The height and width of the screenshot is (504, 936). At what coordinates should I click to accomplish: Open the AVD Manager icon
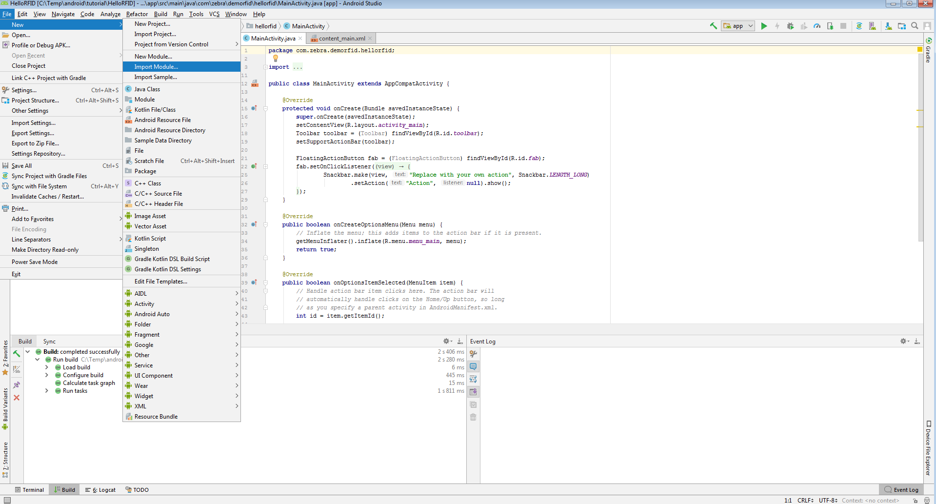point(872,26)
